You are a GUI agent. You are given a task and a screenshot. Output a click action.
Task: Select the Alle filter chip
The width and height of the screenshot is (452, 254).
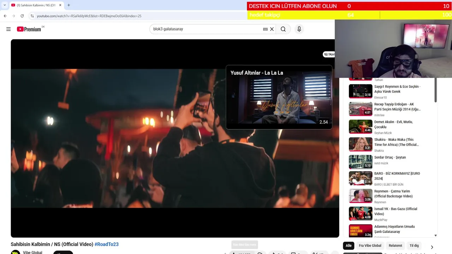[x=349, y=246]
